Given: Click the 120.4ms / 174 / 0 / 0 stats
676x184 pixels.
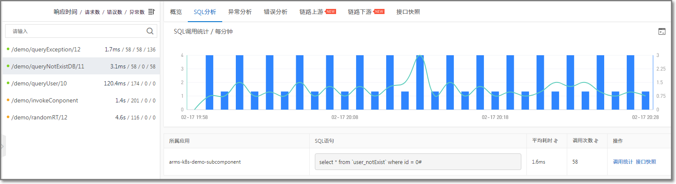Looking at the screenshot, I should pyautogui.click(x=130, y=83).
